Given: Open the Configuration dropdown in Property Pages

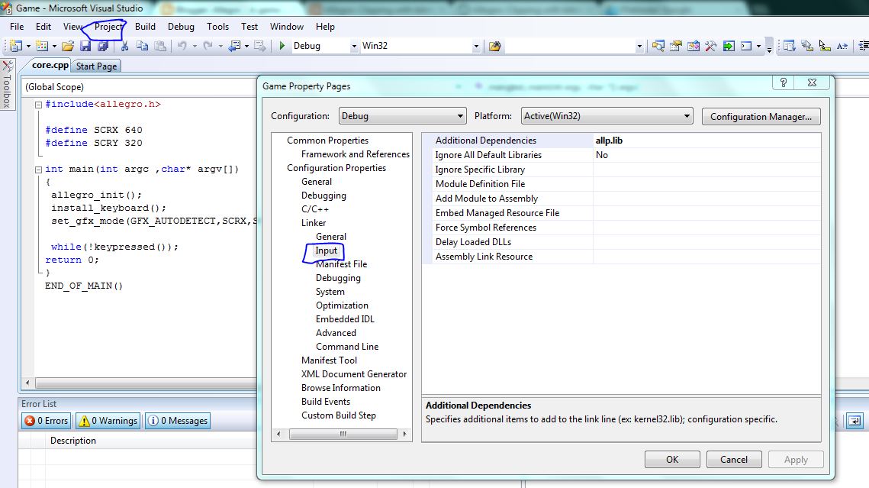Looking at the screenshot, I should (402, 116).
